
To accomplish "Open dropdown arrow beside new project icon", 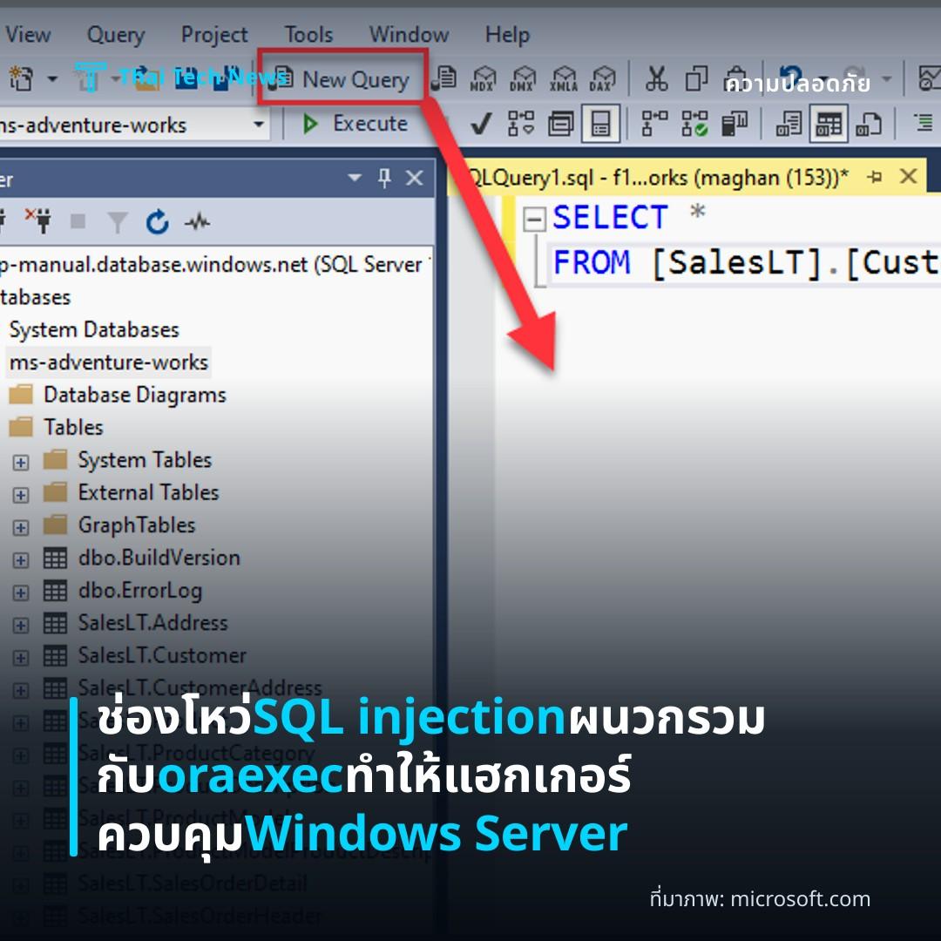I will (53, 78).
